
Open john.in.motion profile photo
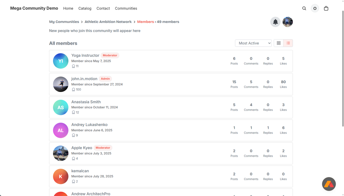(x=61, y=84)
